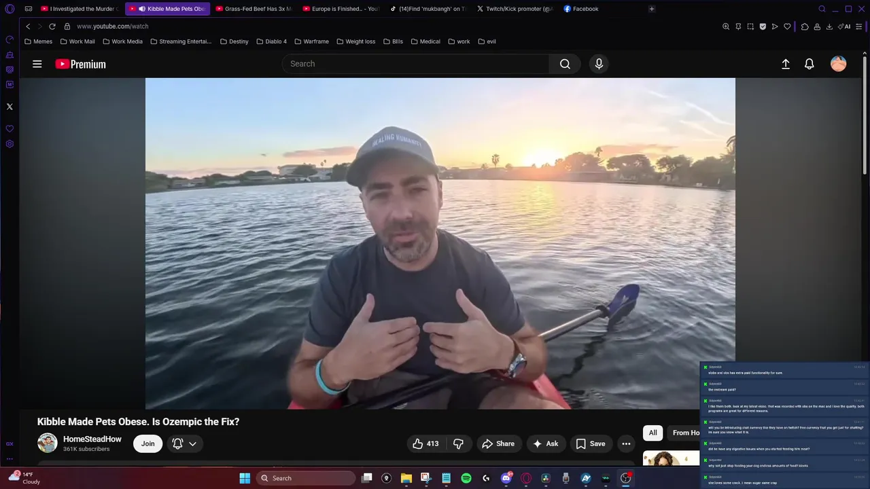Switch to 'I Investigated the Murder' tab
This screenshot has width=870, height=489.
pyautogui.click(x=80, y=9)
